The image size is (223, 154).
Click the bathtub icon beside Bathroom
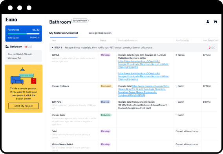(x=7, y=47)
